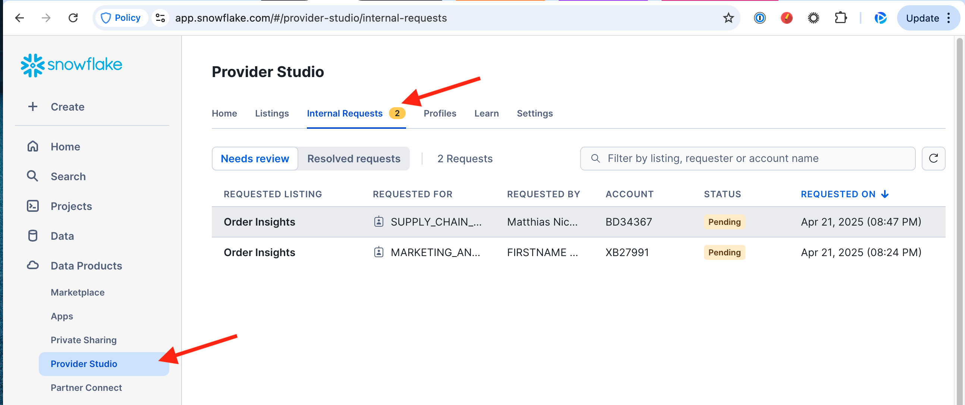Click the filter by listing input field
The width and height of the screenshot is (965, 405).
747,159
